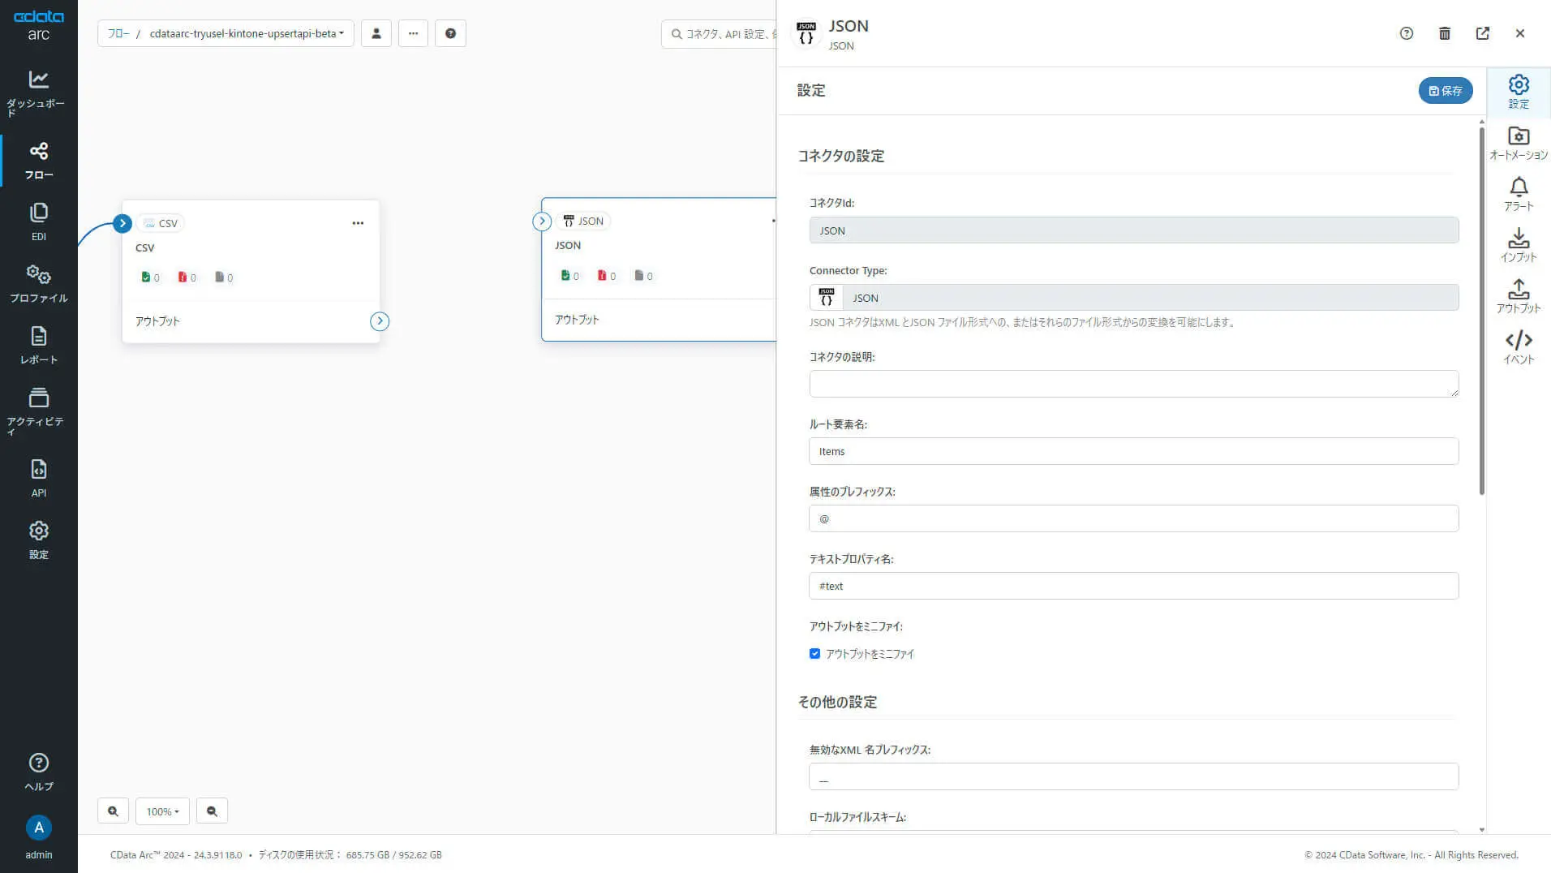The height and width of the screenshot is (873, 1551).
Task: Click the CSV connector gray file count
Action: pyautogui.click(x=224, y=277)
